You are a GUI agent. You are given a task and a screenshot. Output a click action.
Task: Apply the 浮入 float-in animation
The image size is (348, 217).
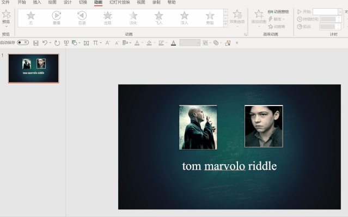[x=184, y=18]
